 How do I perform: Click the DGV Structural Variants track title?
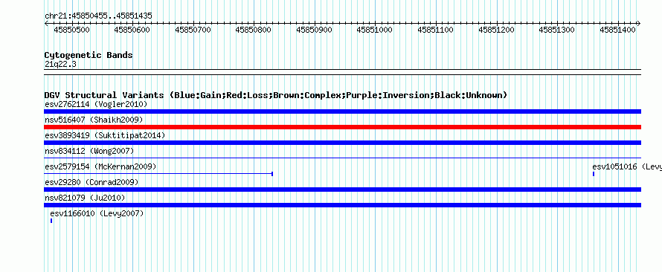276,95
